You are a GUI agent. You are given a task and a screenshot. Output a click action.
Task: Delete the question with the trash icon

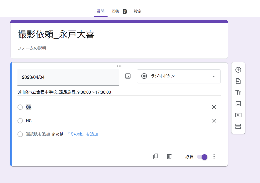[x=169, y=157]
